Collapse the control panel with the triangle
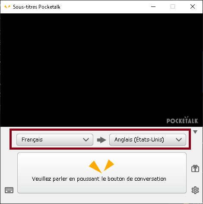Image resolution: width=203 pixels, height=204 pixels. (195, 132)
